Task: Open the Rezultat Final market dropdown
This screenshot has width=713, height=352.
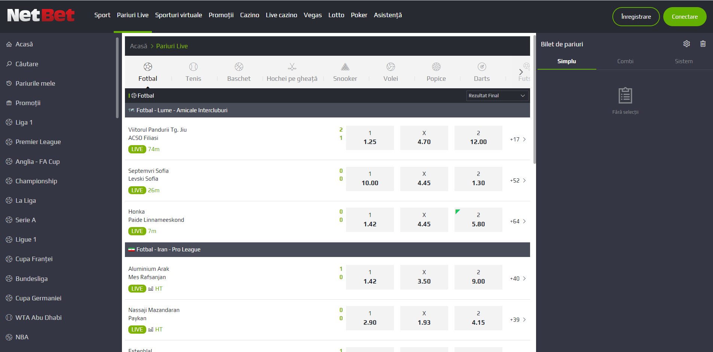Action: click(x=497, y=96)
